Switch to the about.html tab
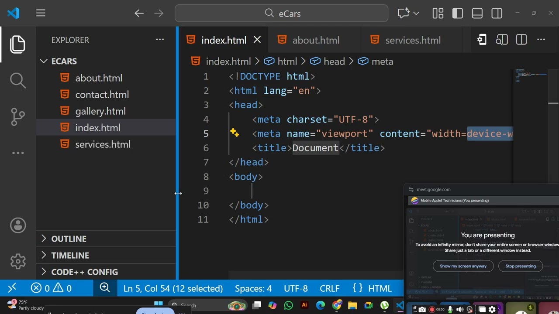 click(x=315, y=40)
